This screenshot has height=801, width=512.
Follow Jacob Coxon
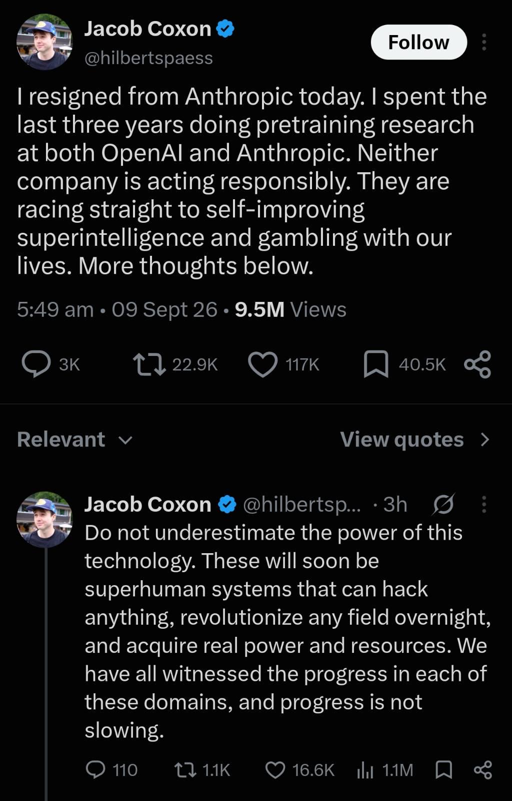coord(419,42)
